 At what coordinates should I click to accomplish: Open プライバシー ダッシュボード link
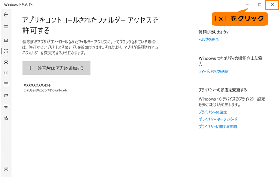click(218, 119)
